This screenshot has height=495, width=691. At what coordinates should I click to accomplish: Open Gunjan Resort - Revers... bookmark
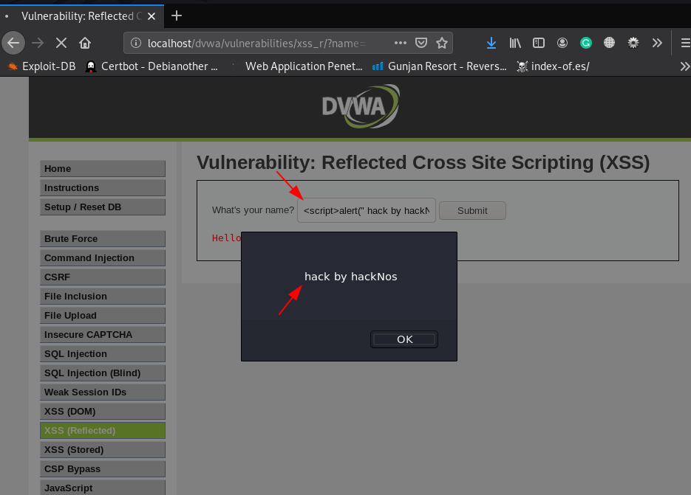(x=440, y=66)
